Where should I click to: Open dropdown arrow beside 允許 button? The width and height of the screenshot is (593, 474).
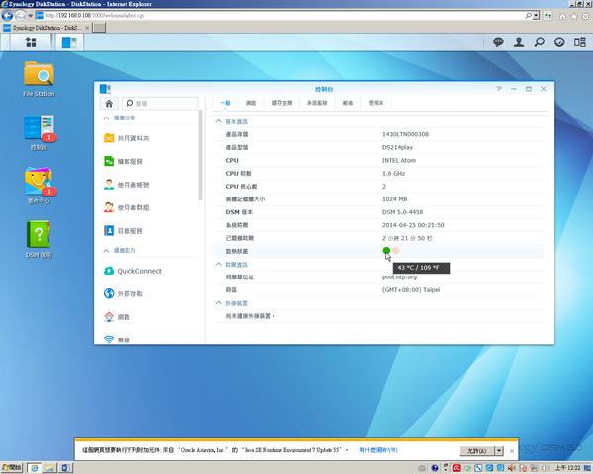pyautogui.click(x=497, y=450)
